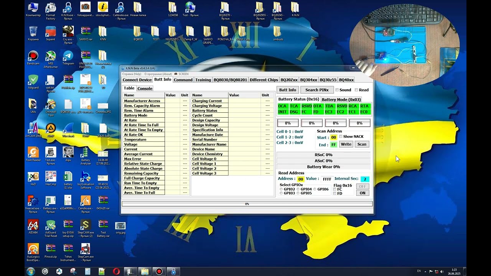This screenshot has height=276, width=491.
Task: Click the SCREEN camera menu item
Action: tap(181, 74)
